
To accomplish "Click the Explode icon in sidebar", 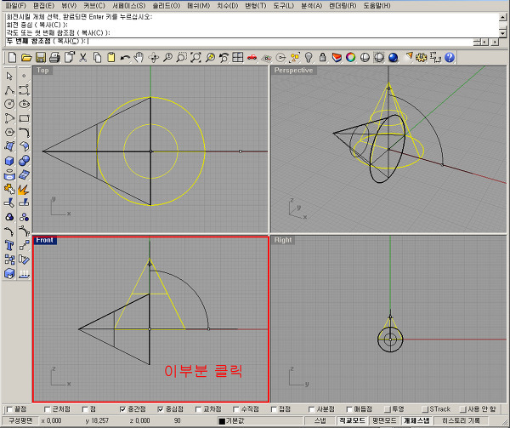I will point(24,189).
